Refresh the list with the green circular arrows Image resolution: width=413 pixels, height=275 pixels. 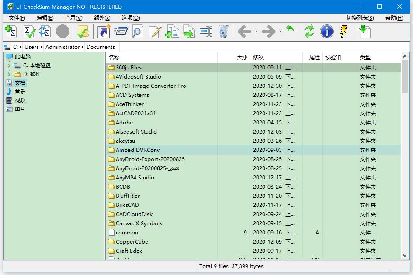309,31
